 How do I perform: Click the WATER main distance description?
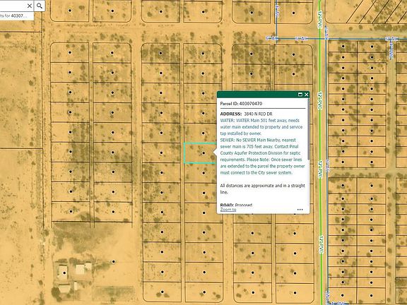coord(261,127)
